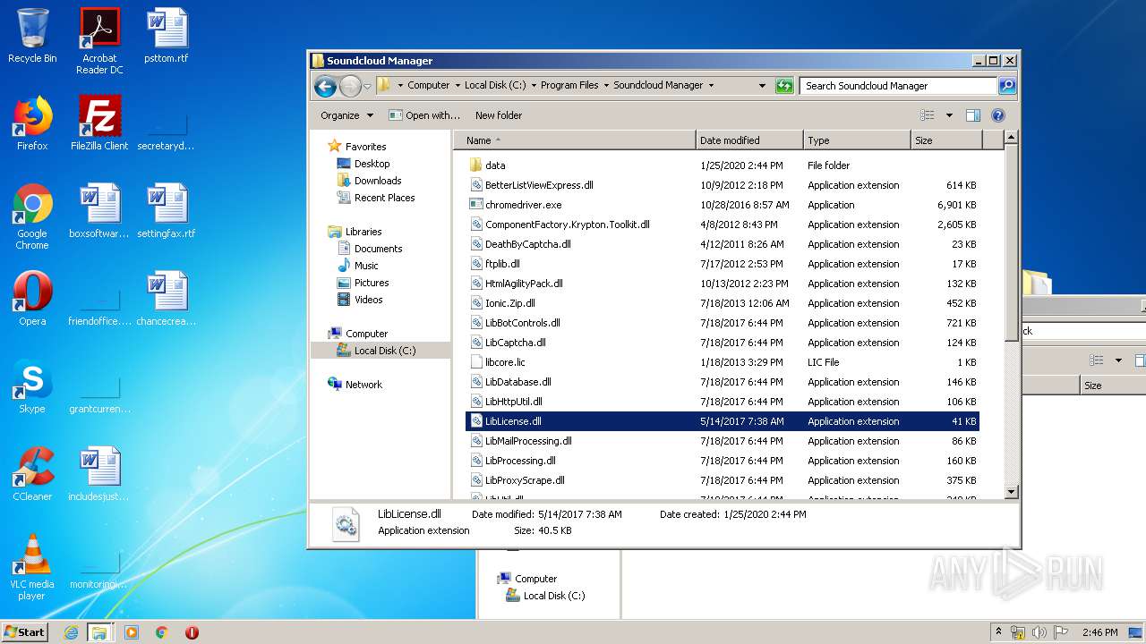1146x644 pixels.
Task: Click the search magnifier icon
Action: [x=1006, y=86]
